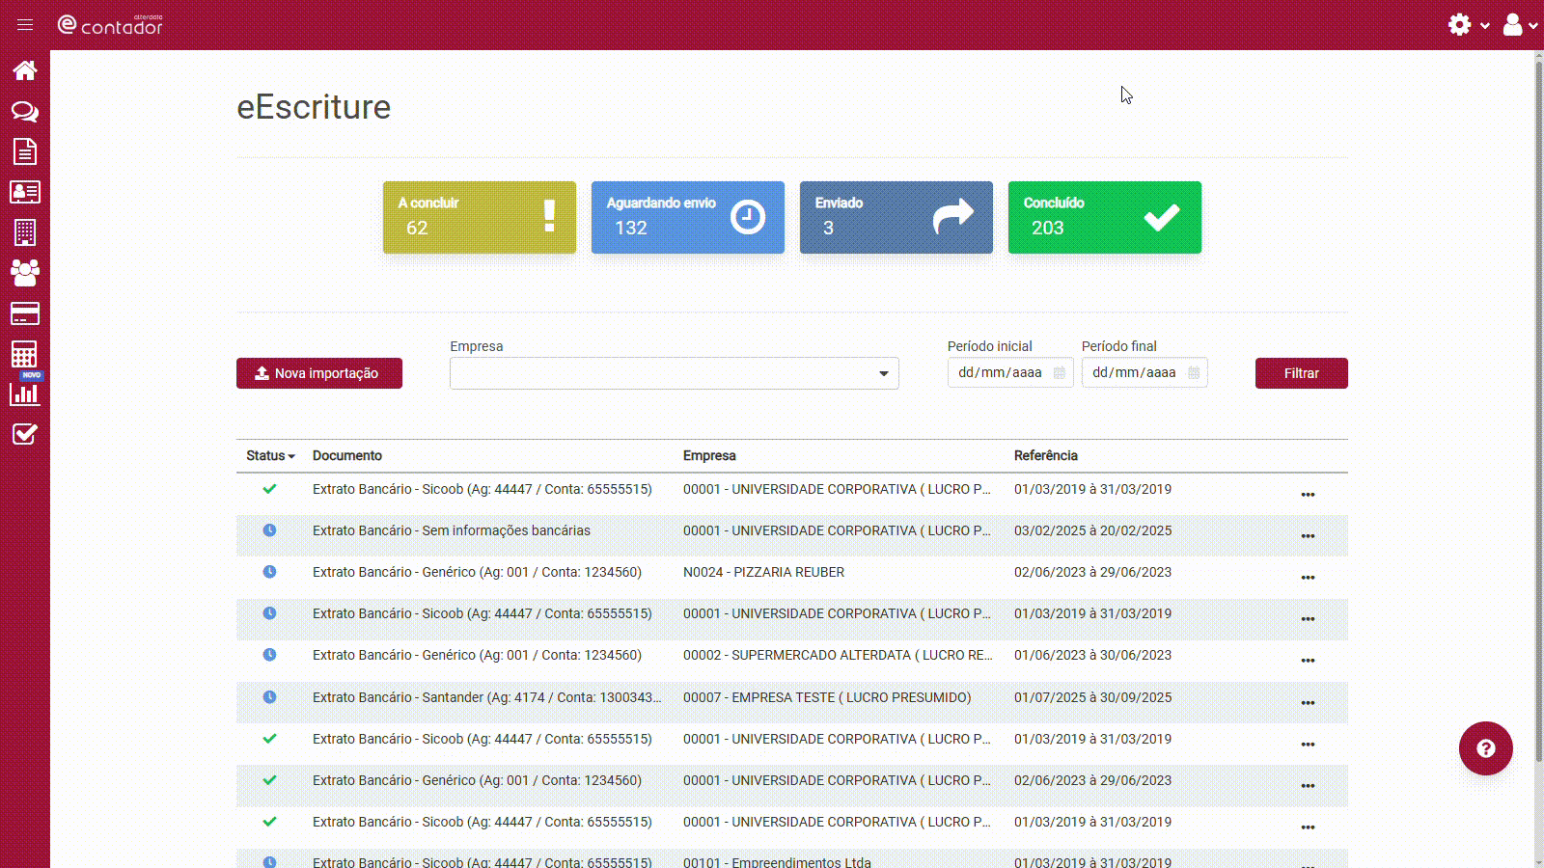Expand the settings gear dropdown
This screenshot has height=868, width=1544.
click(x=1468, y=25)
